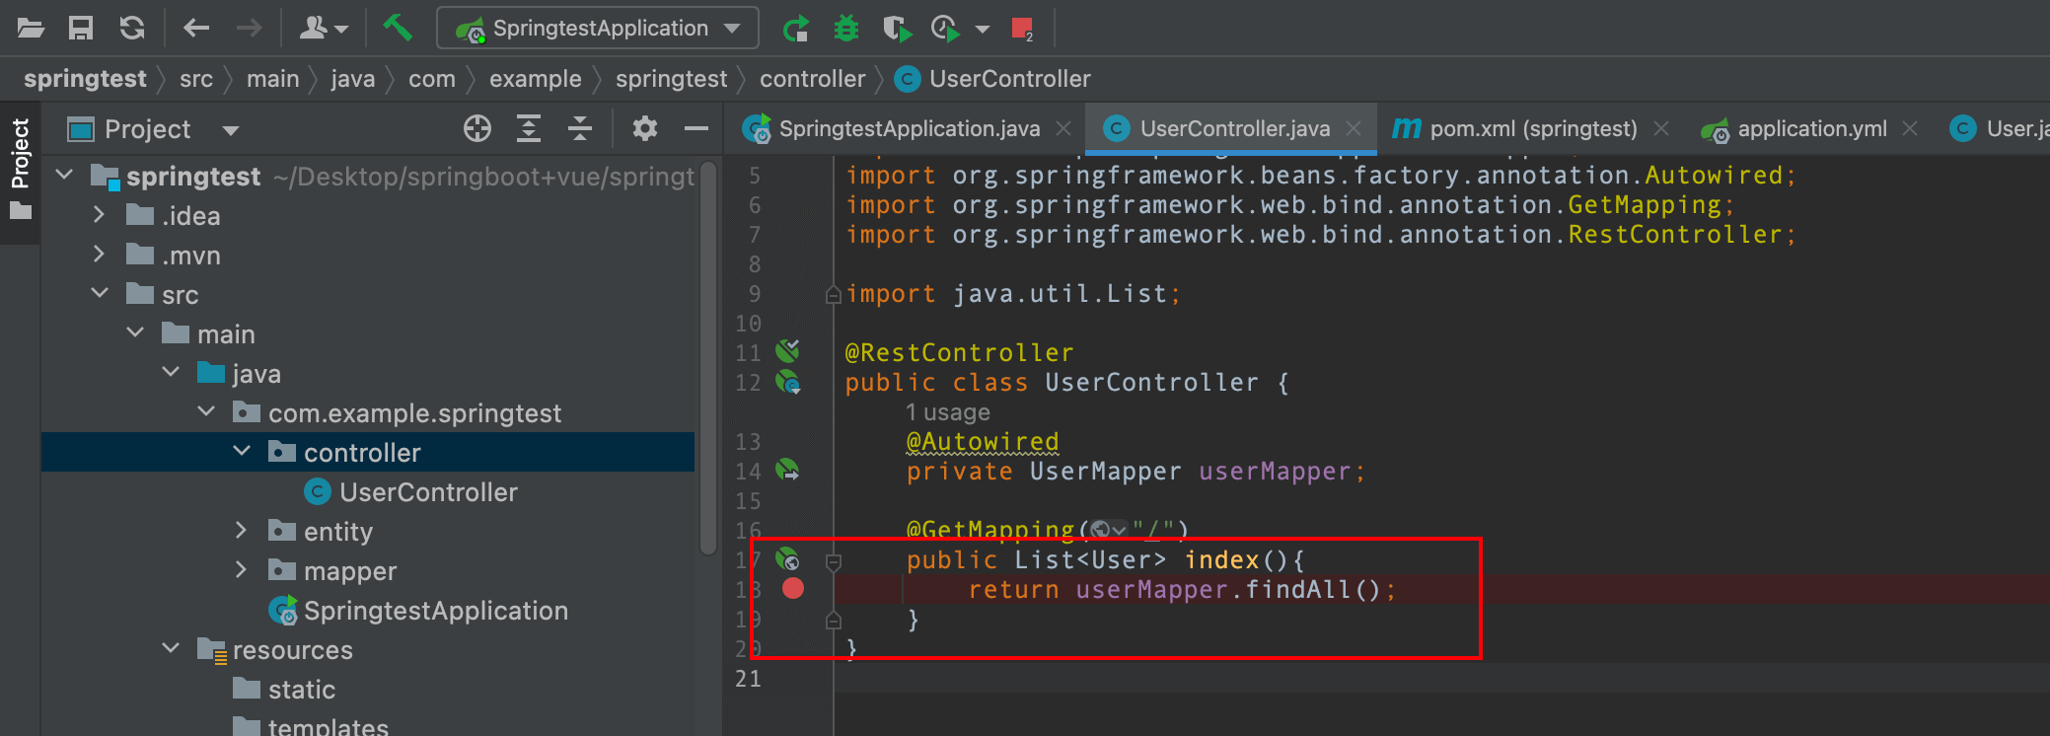Collapse the java source folder
2050x736 pixels.
point(171,373)
